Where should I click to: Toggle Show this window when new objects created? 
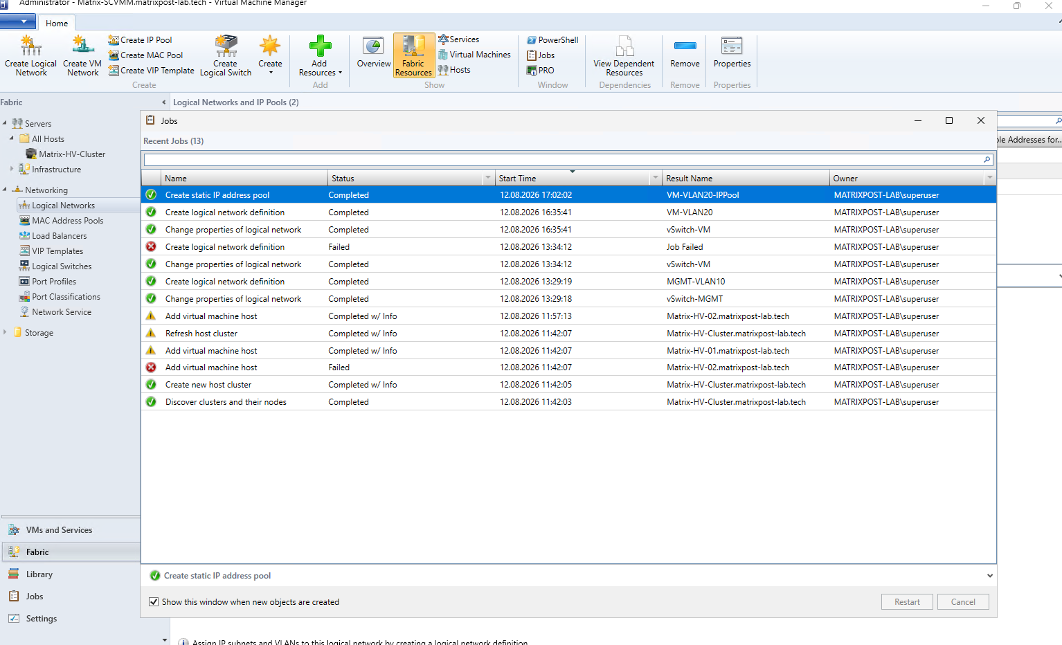154,602
